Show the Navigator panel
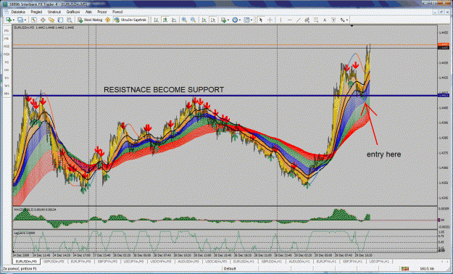The image size is (453, 274). (x=51, y=20)
